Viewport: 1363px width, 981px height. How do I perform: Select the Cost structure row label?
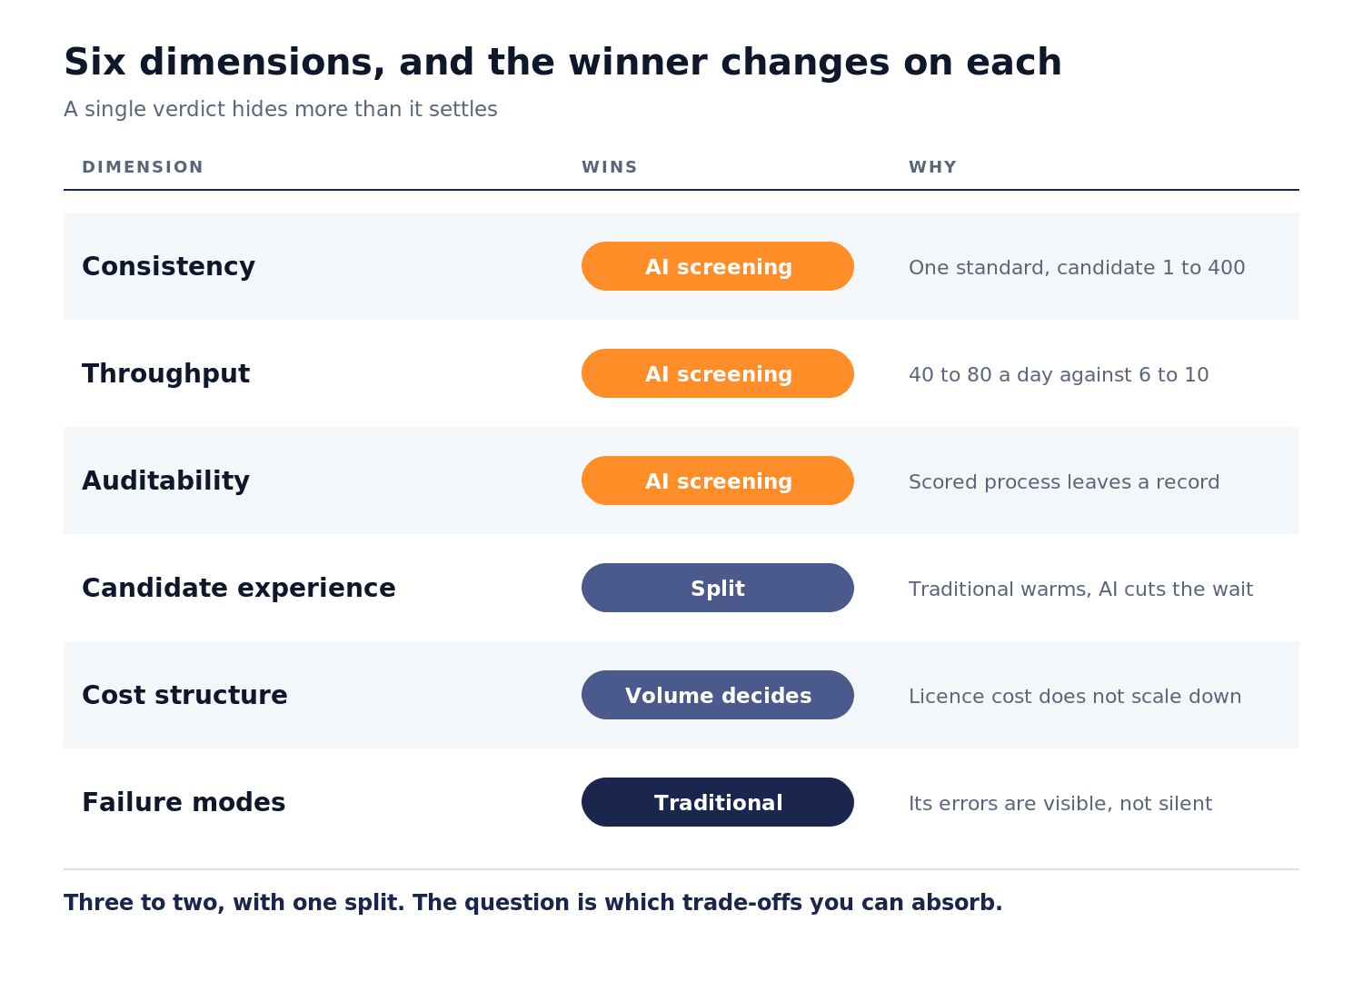point(184,695)
